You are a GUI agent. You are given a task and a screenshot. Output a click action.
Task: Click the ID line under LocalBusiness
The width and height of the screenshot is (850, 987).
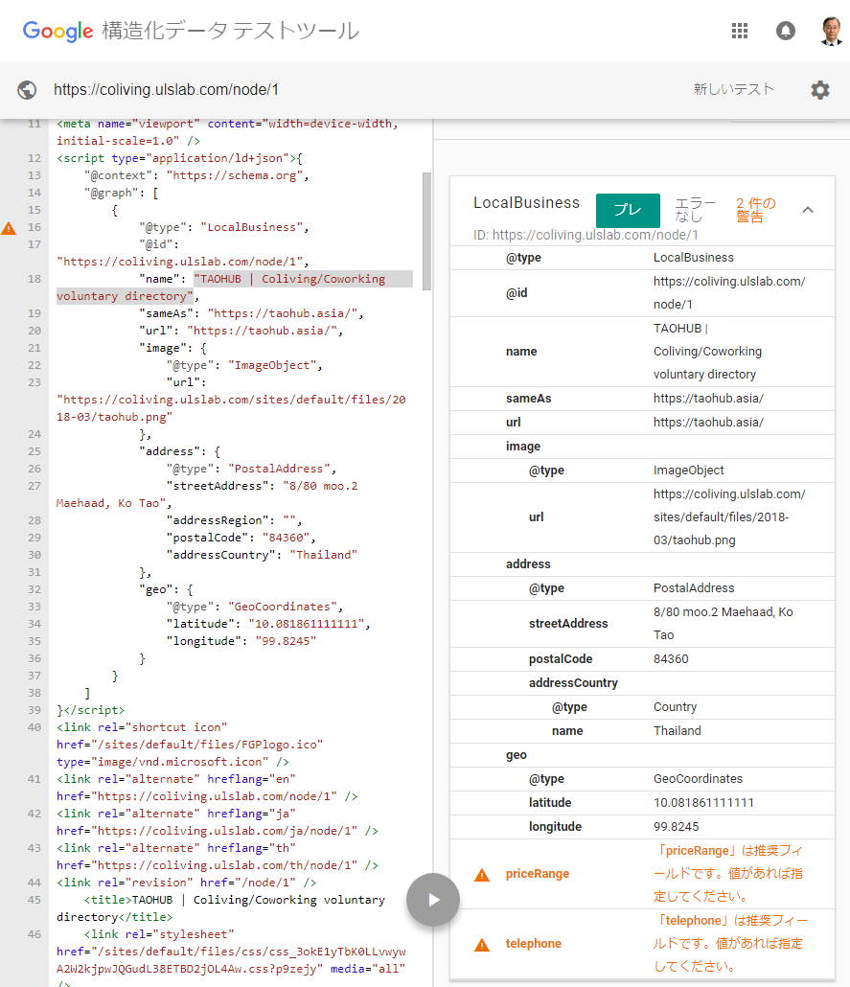point(586,235)
